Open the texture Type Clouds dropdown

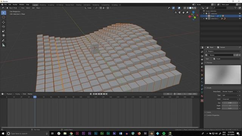[226, 59]
